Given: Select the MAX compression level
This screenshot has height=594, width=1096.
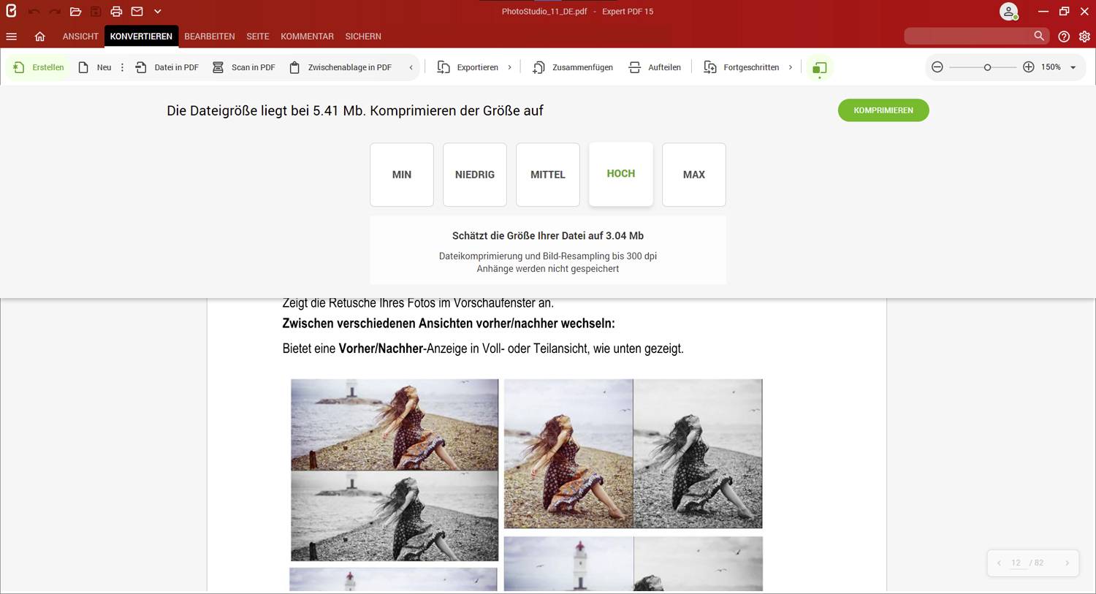Looking at the screenshot, I should (693, 175).
